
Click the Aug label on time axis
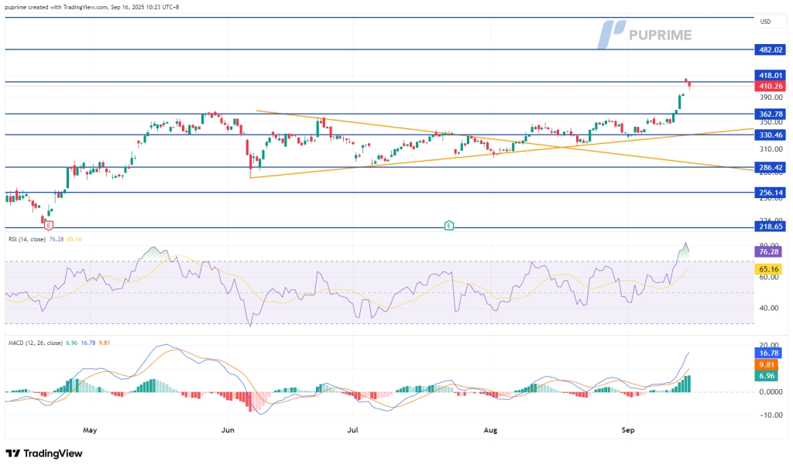[490, 427]
